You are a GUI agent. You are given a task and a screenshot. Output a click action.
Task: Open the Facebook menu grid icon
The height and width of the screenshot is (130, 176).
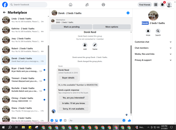click(156, 5)
